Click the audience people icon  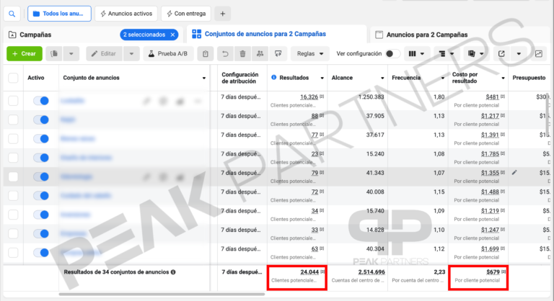[x=260, y=53]
